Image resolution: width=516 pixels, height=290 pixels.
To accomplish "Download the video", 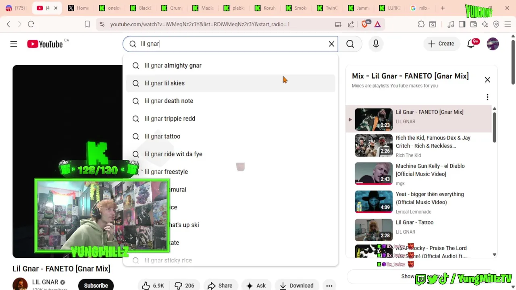I will coord(297,286).
